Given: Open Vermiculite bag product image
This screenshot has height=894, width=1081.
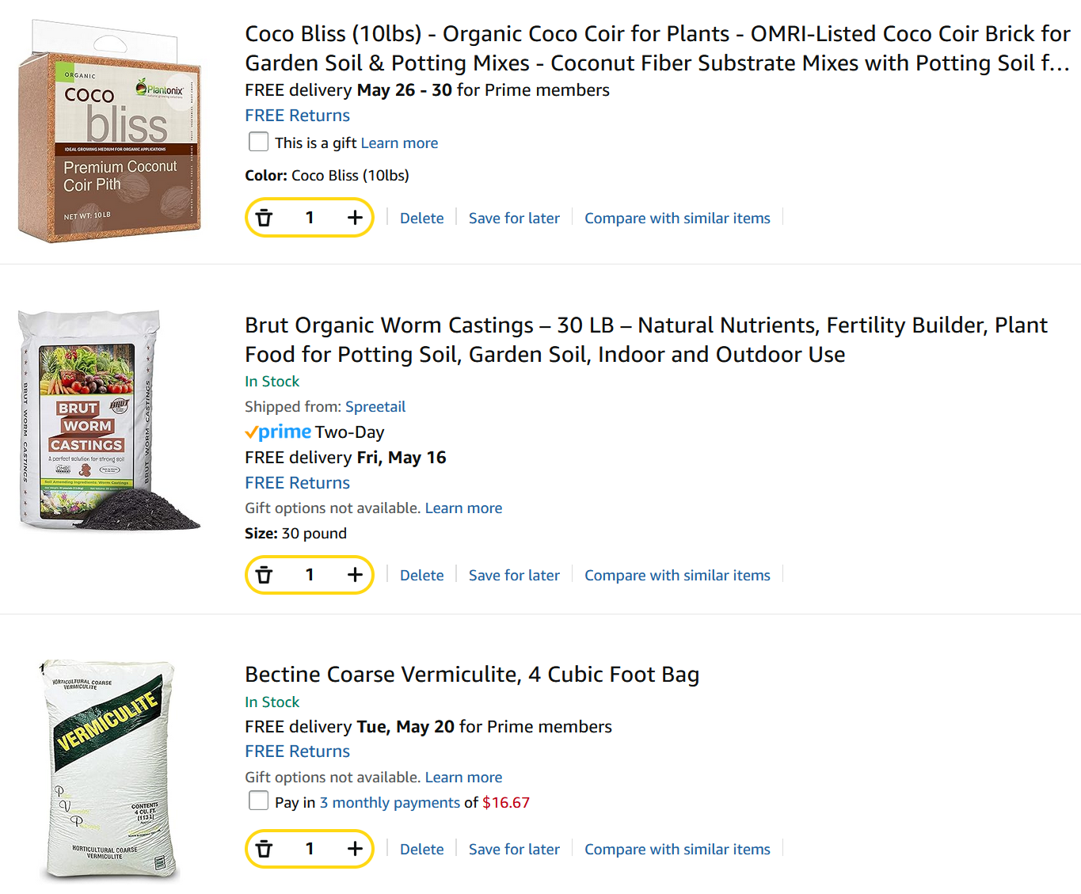Looking at the screenshot, I should pos(109,770).
